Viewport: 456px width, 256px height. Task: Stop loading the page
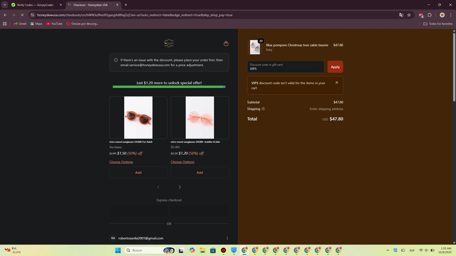point(22,15)
